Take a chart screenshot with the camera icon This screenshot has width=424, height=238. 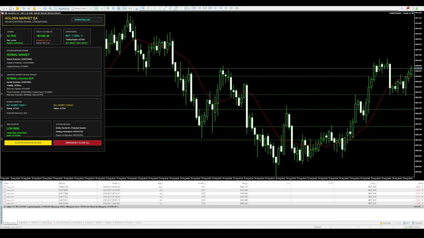[x=136, y=9]
